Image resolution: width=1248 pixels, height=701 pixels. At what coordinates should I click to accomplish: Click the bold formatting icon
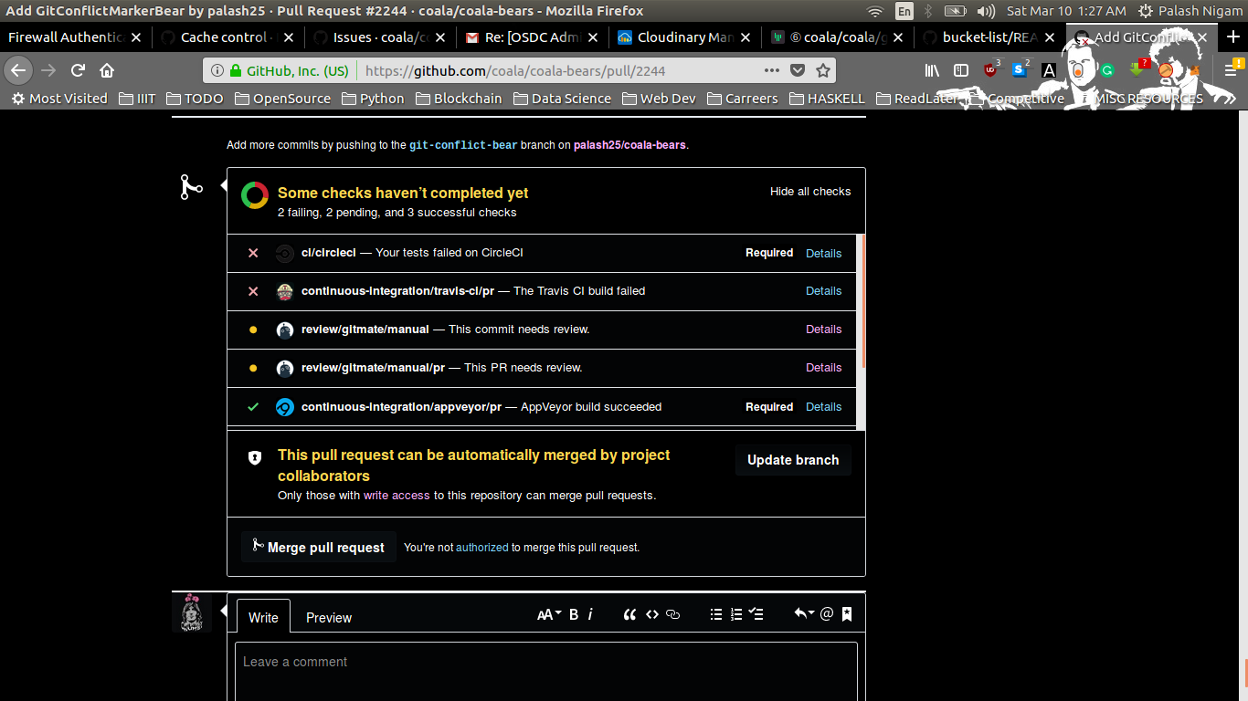pyautogui.click(x=574, y=614)
